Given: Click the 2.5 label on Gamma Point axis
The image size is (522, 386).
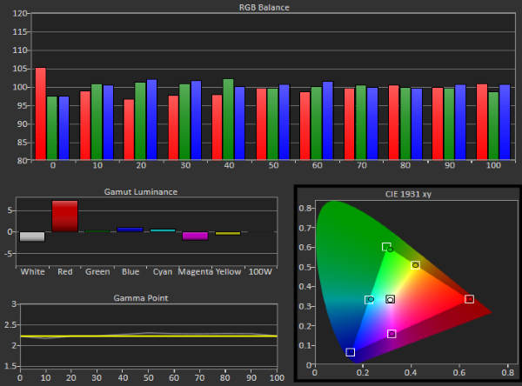Looking at the screenshot, I should (10, 325).
